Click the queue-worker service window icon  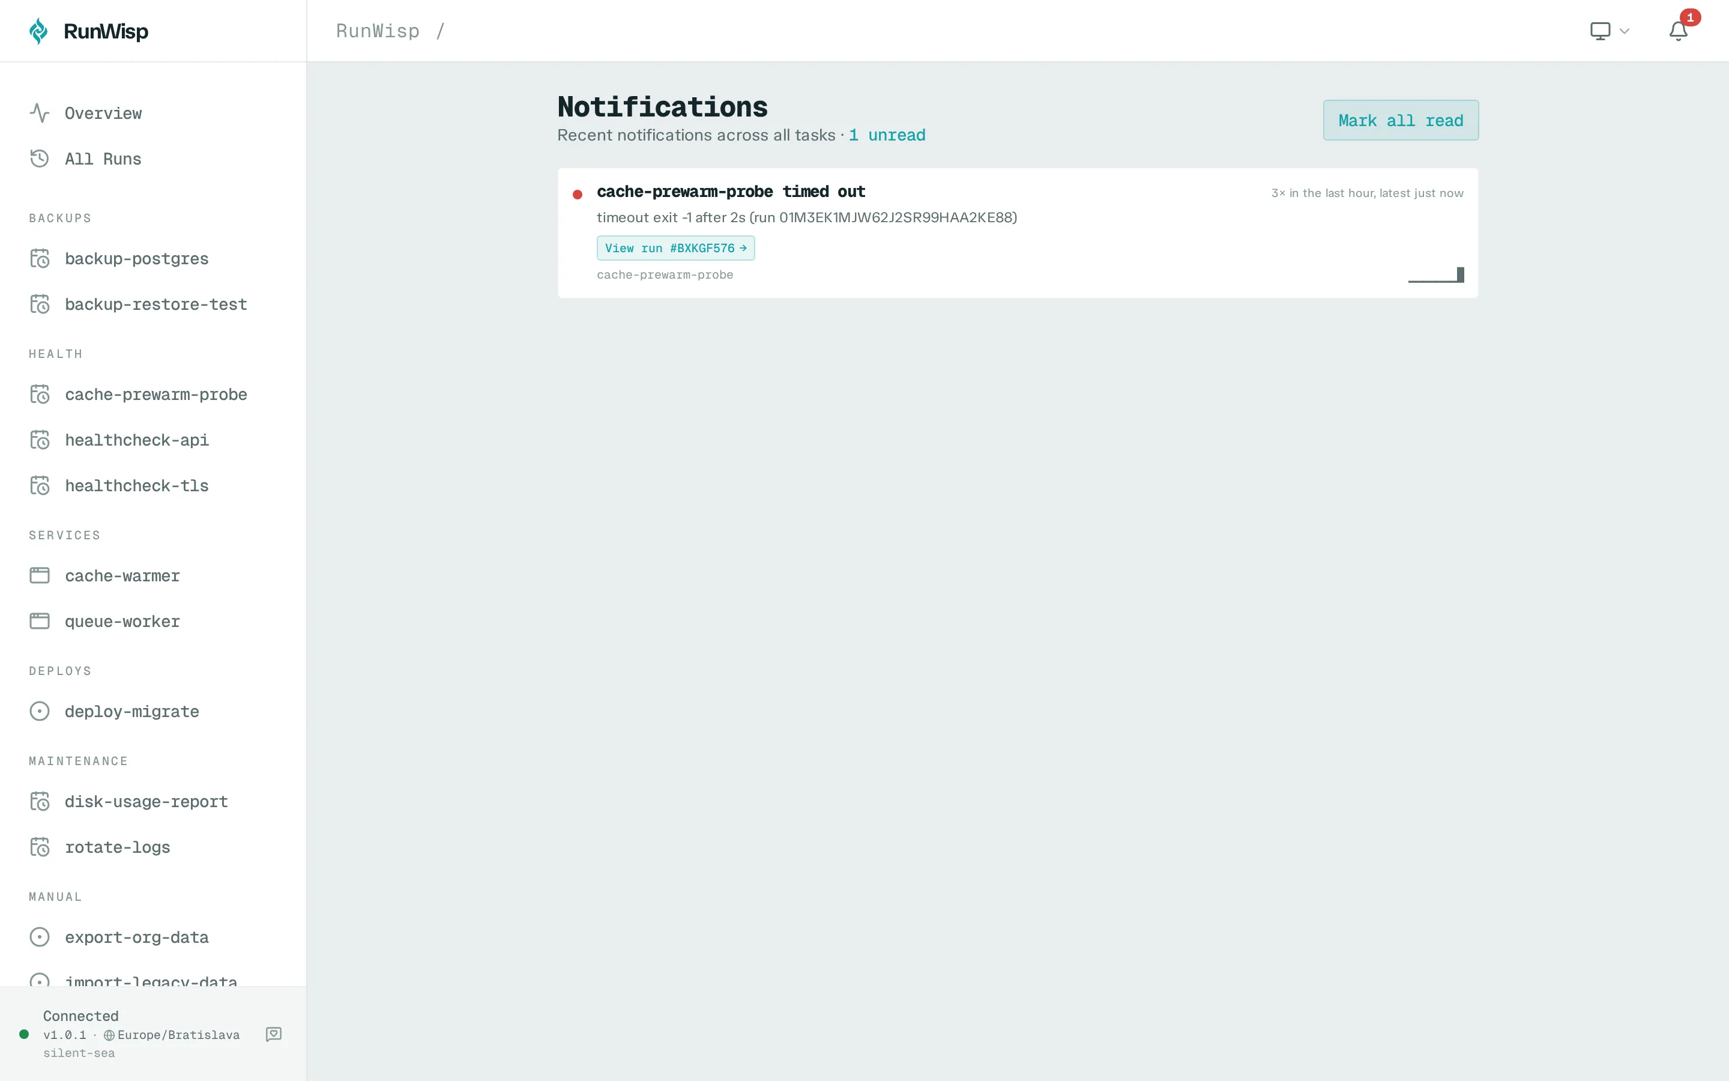point(39,622)
